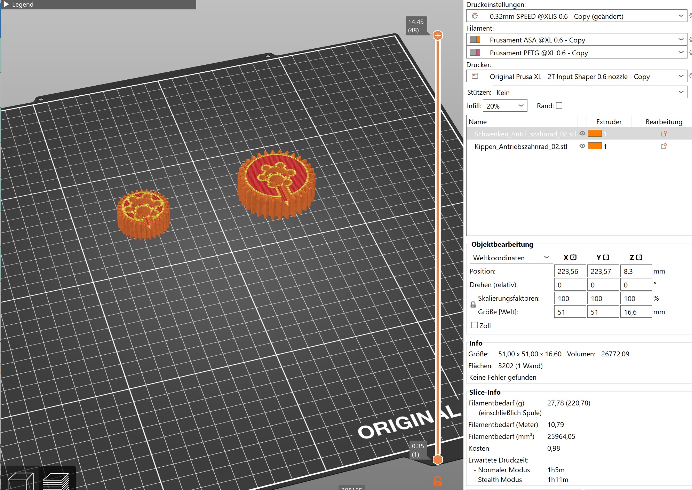This screenshot has width=692, height=490.
Task: Switch to 3D editor view cube icon
Action: tap(21, 482)
